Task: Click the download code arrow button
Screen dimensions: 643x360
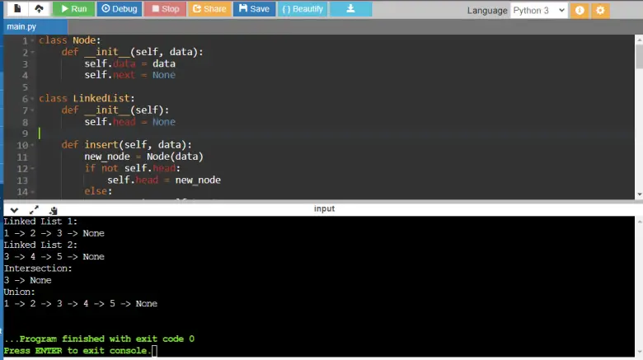Action: [x=350, y=9]
